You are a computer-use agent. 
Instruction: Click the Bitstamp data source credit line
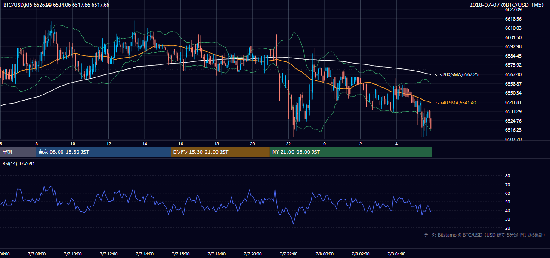coord(485,235)
